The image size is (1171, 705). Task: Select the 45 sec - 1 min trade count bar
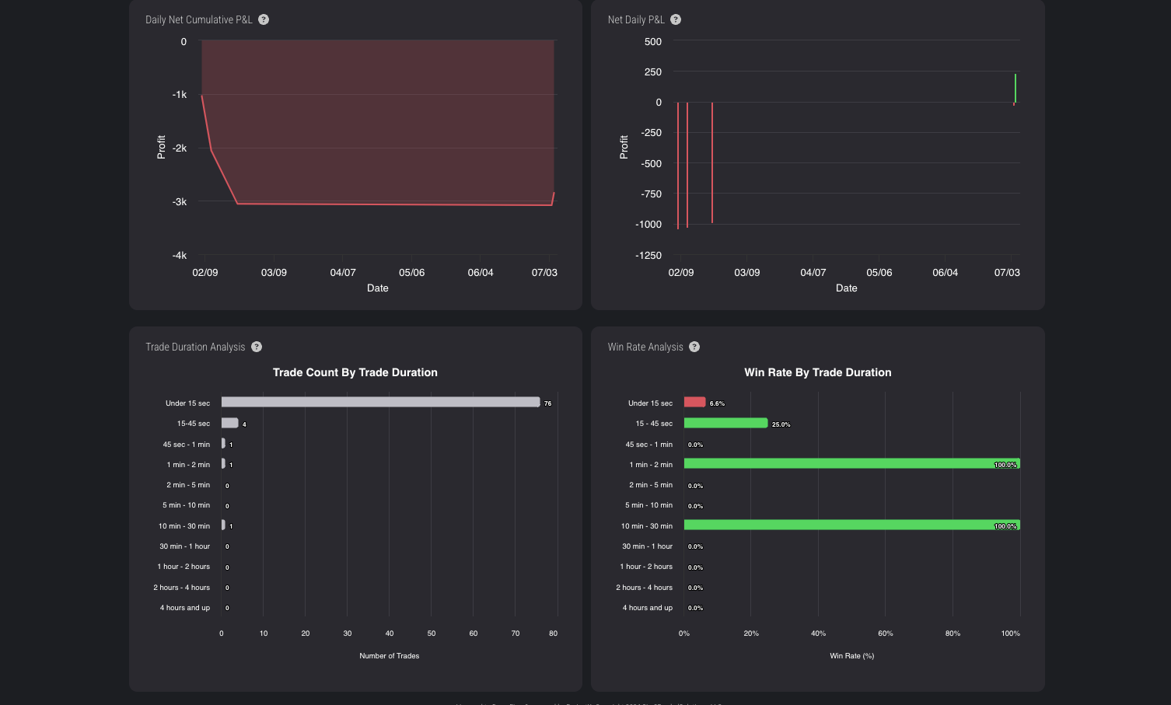(223, 443)
